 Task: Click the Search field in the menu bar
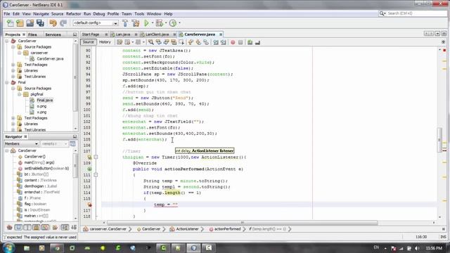point(416,13)
